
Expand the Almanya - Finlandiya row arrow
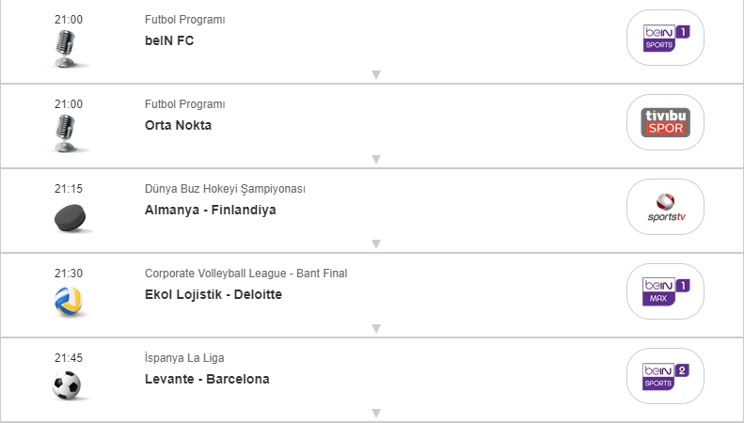click(x=375, y=244)
